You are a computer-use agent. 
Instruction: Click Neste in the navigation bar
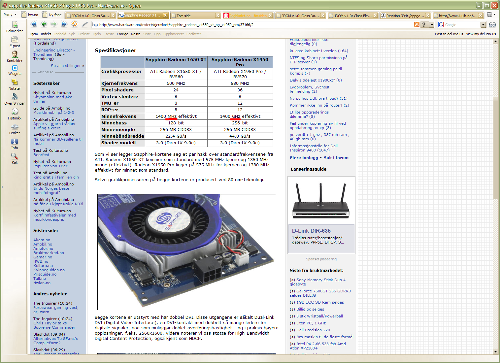(x=136, y=34)
